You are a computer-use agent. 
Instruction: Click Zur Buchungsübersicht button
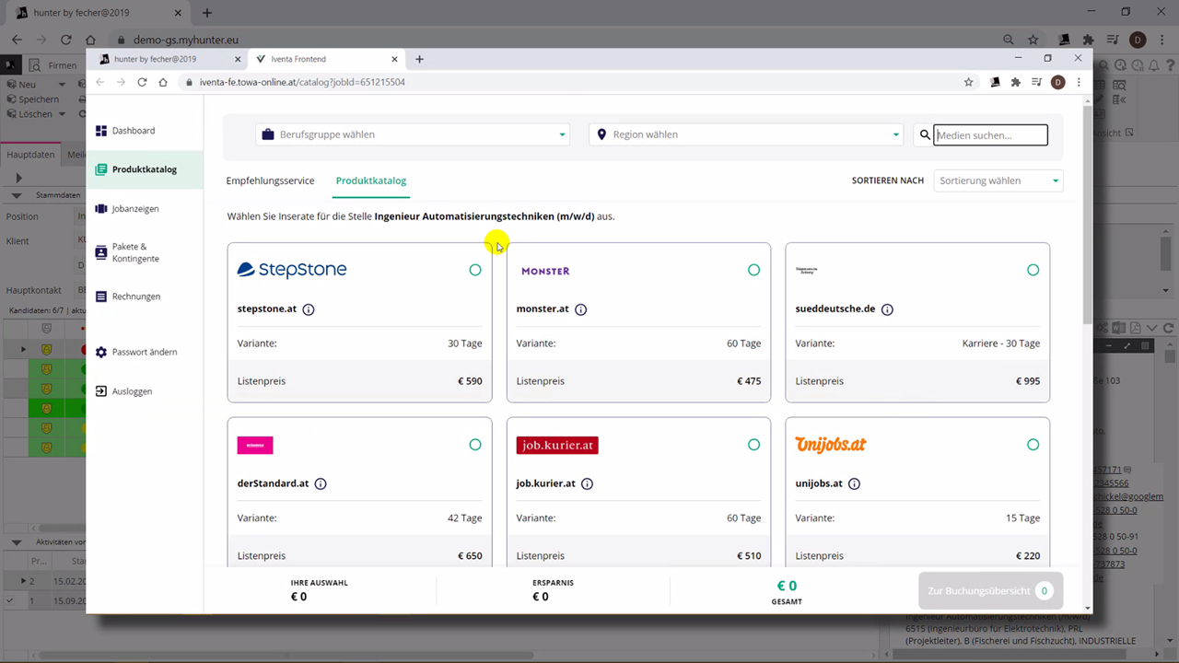[990, 590]
